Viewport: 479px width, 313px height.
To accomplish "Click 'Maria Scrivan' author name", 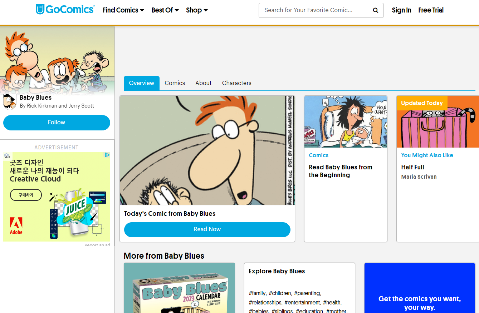I will click(419, 177).
